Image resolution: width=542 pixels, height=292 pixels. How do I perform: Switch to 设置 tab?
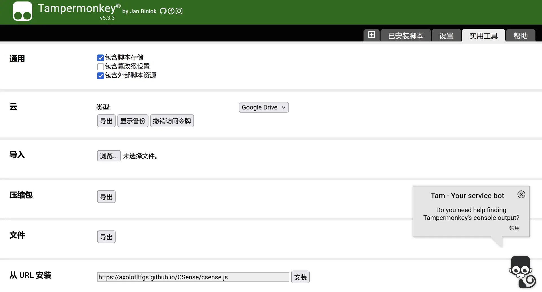[x=446, y=36]
